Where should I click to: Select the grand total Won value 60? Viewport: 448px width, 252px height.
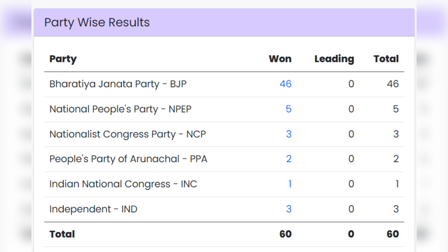[285, 234]
